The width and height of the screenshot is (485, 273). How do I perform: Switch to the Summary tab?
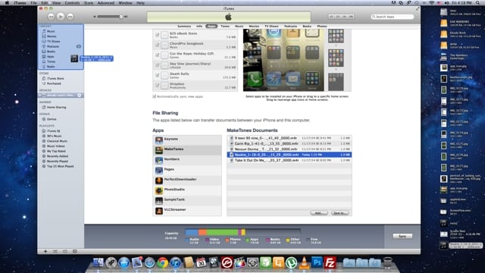(184, 27)
